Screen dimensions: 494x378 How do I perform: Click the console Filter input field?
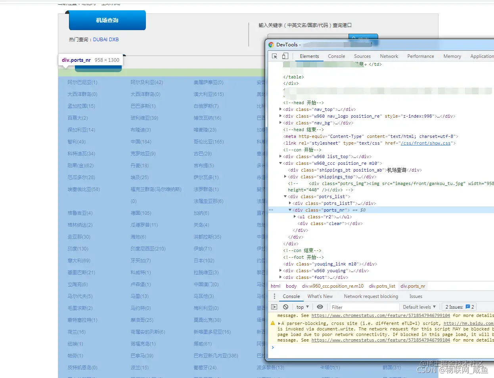[x=364, y=307]
